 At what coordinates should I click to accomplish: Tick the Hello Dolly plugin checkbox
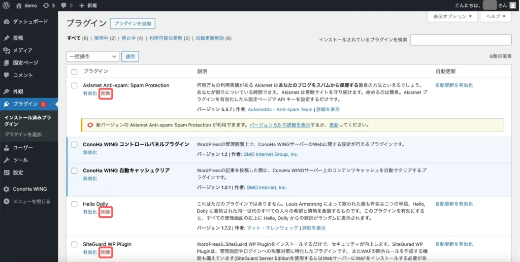74,204
